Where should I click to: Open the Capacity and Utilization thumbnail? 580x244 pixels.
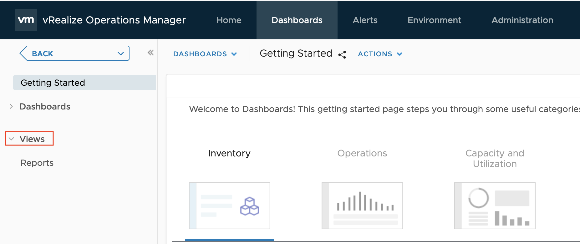(x=495, y=206)
